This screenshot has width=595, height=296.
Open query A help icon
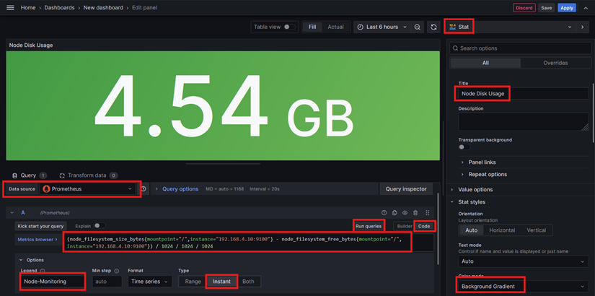pyautogui.click(x=384, y=213)
